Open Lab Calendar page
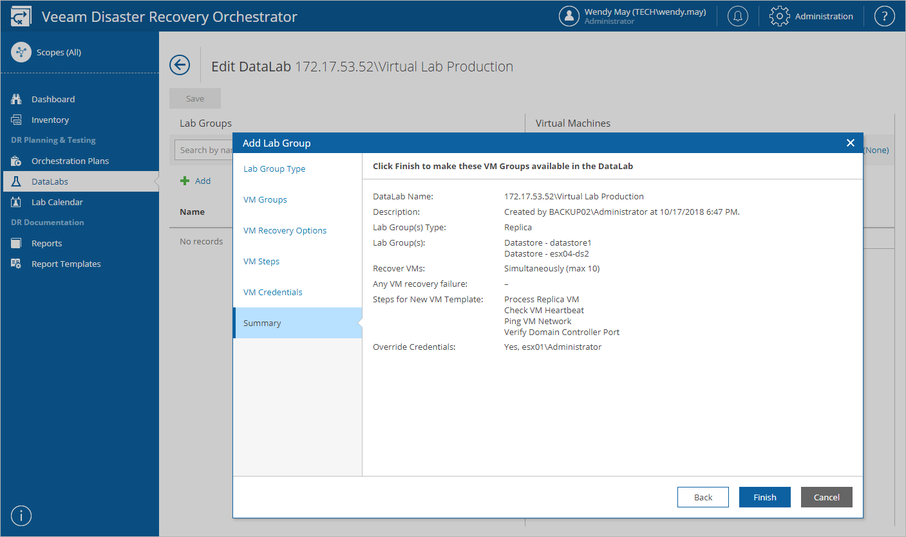The width and height of the screenshot is (906, 537). (57, 202)
